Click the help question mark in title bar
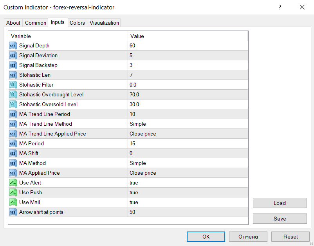Screen dimensions: 314x246 [280, 7]
